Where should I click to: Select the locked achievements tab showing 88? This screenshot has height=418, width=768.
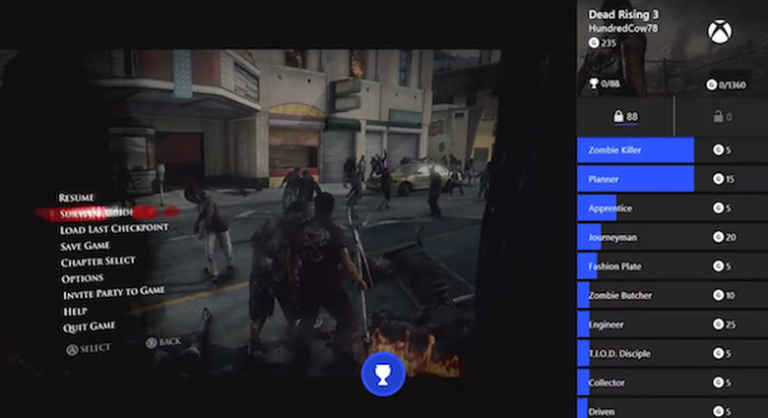tap(625, 117)
